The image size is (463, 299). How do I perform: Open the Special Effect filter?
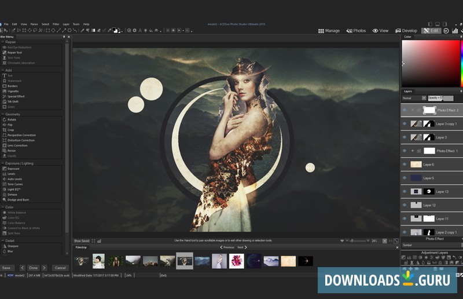coord(17,96)
